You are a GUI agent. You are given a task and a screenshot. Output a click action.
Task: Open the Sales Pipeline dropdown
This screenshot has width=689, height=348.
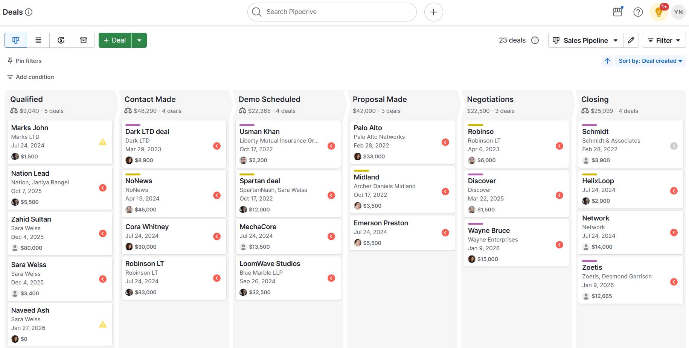(x=585, y=40)
